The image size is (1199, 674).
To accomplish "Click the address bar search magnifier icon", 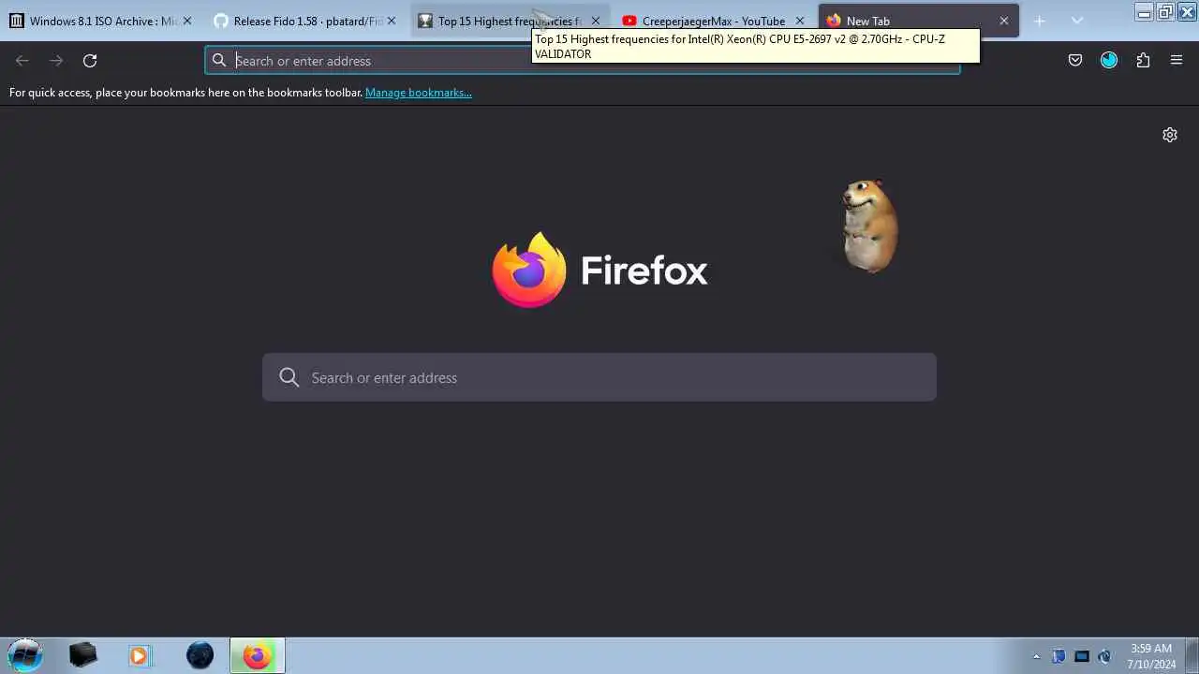I will (x=219, y=61).
